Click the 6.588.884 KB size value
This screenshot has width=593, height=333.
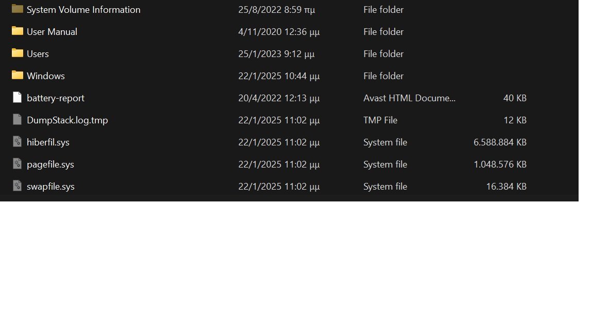(x=500, y=142)
